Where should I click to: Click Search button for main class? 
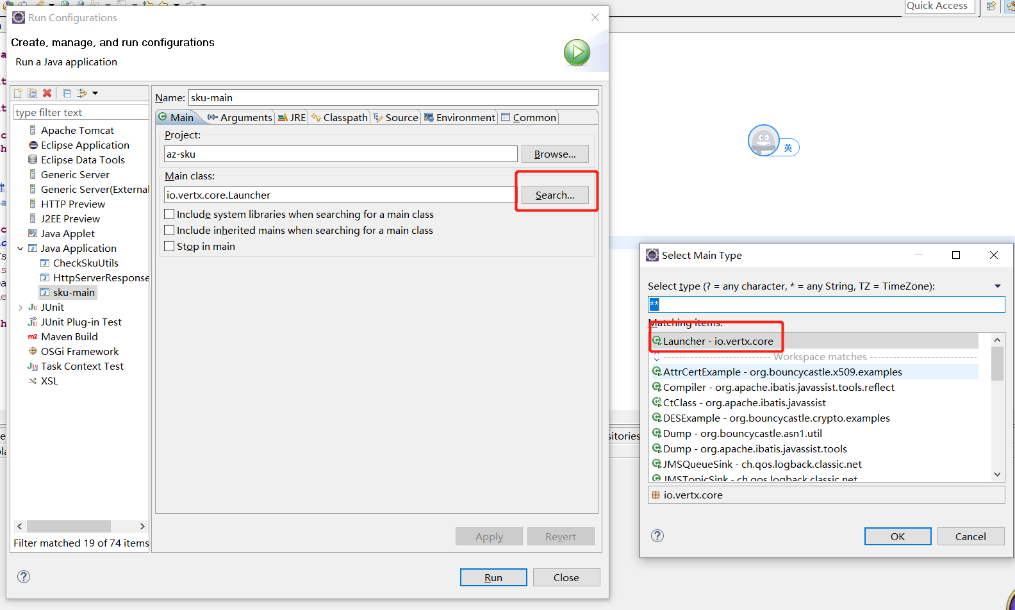(x=555, y=195)
